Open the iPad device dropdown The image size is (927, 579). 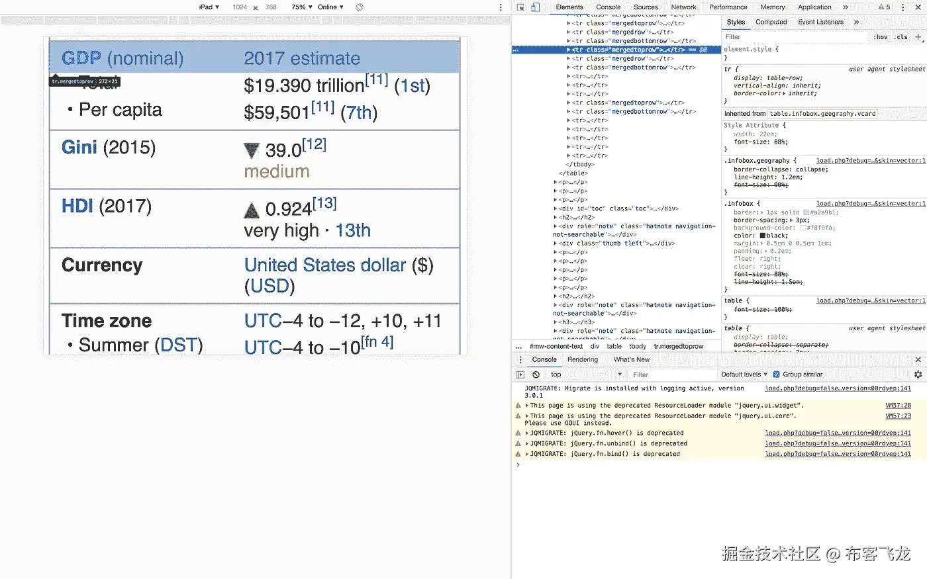pyautogui.click(x=209, y=7)
